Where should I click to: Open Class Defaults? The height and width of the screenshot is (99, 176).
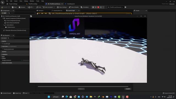point(74,7)
